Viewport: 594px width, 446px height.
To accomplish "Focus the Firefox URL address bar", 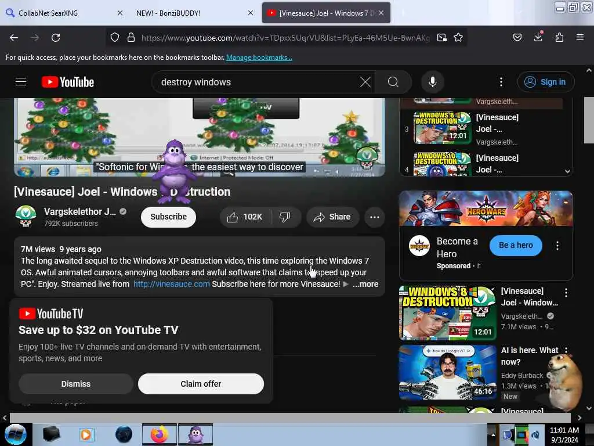I will pyautogui.click(x=285, y=38).
